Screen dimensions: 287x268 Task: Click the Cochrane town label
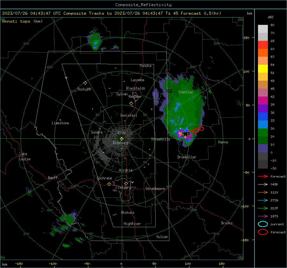click(x=104, y=178)
